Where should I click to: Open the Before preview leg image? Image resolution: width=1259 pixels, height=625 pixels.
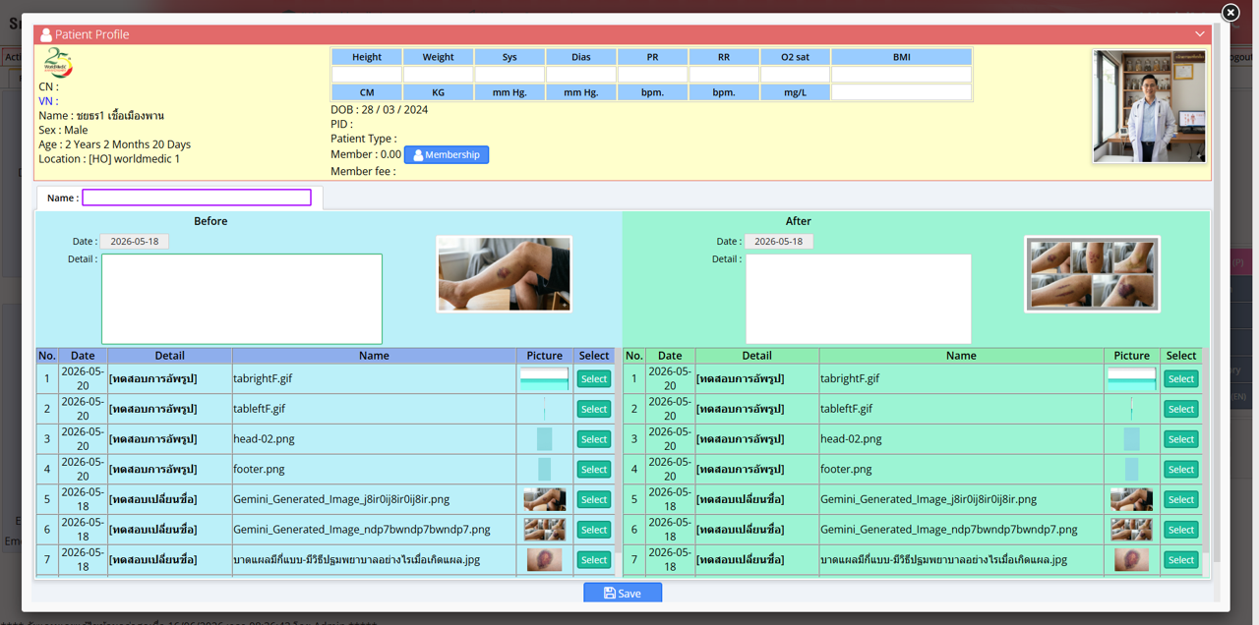pos(505,274)
